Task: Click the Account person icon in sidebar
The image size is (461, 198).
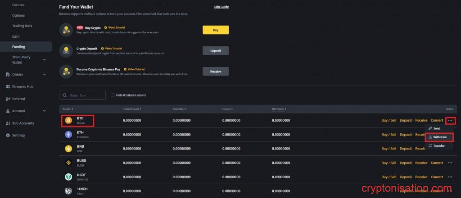Action: click(8, 111)
